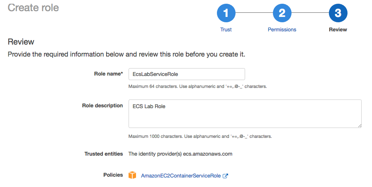Click the step 1 circle icon
This screenshot has height=187, width=372.
point(226,13)
